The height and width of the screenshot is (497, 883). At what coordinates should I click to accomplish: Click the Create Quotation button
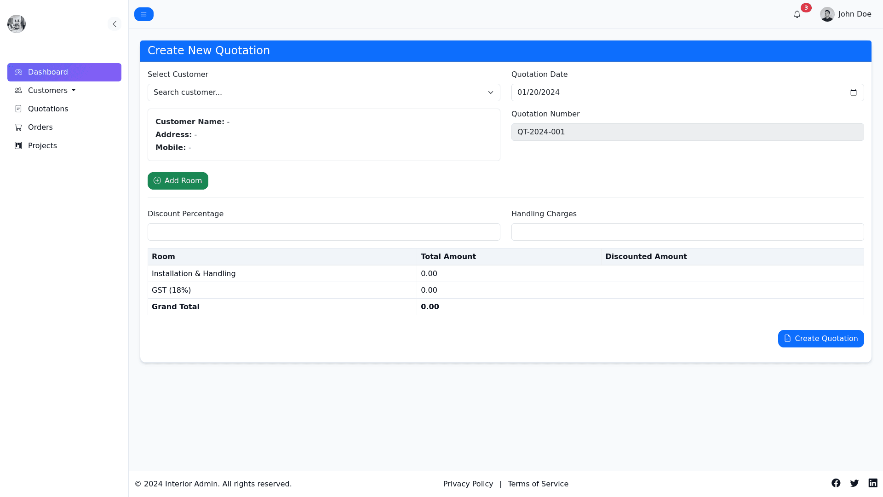821,339
